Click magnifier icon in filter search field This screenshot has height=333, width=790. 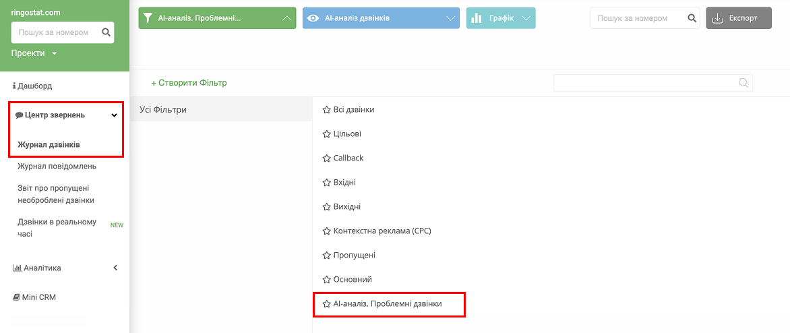click(743, 83)
